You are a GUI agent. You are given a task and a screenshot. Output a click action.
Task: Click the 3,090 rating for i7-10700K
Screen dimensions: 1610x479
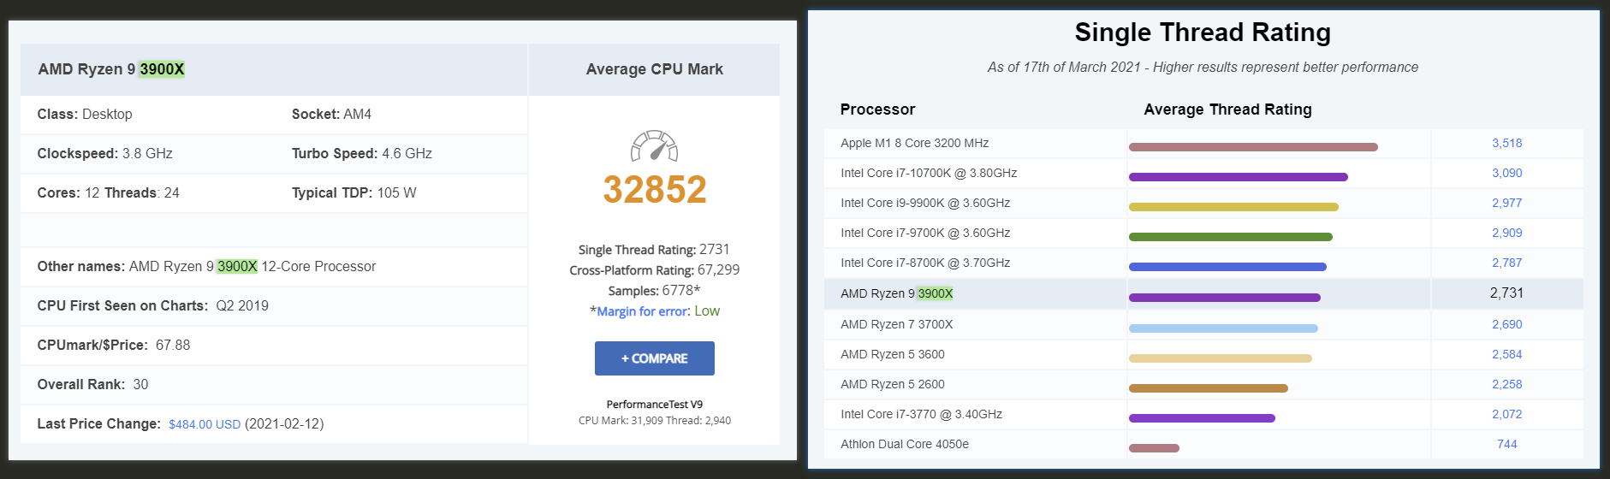(1506, 173)
